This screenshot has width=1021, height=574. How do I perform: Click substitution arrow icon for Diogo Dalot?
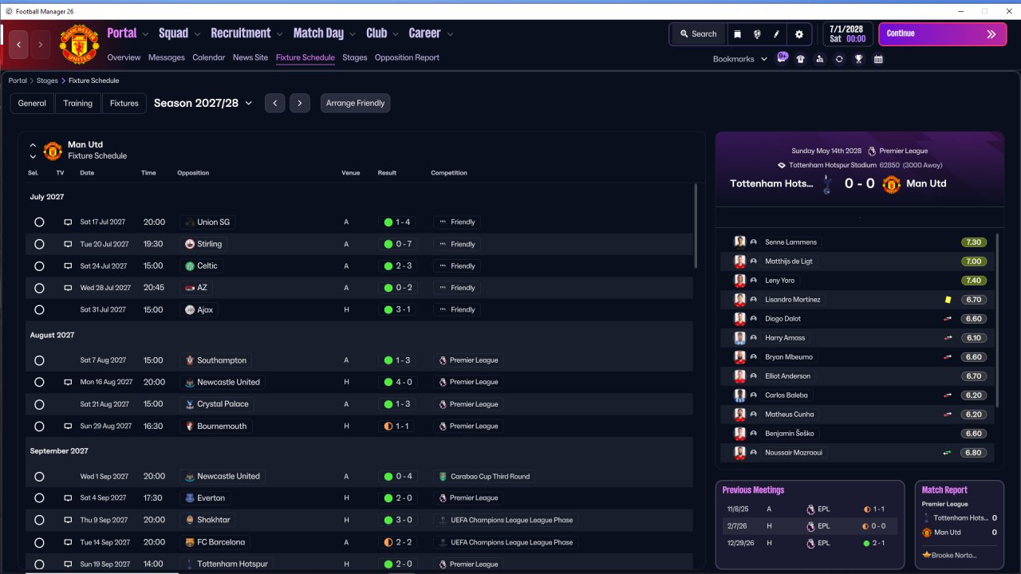948,319
